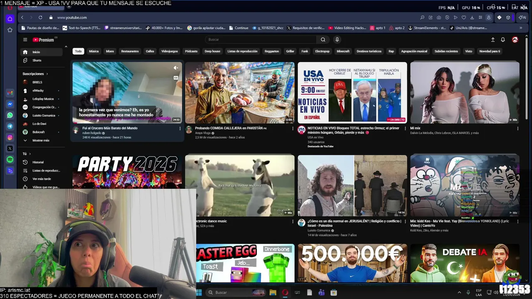Start voice search with the microphone icon
This screenshot has height=299, width=532.
[337, 39]
